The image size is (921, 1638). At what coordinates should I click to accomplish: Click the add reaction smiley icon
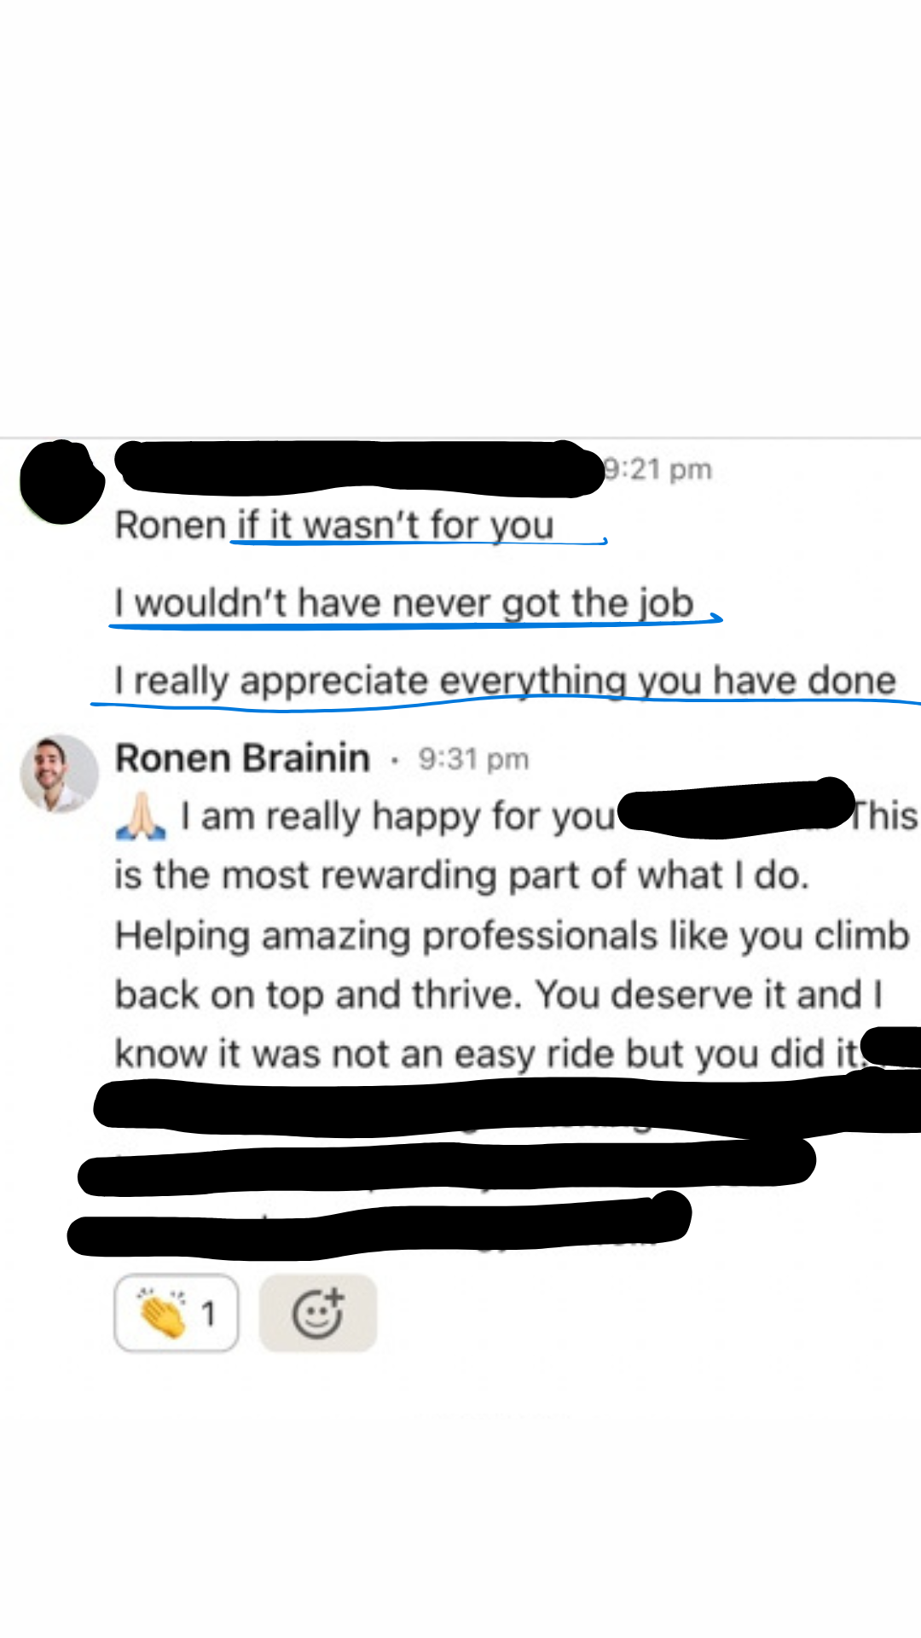317,1313
